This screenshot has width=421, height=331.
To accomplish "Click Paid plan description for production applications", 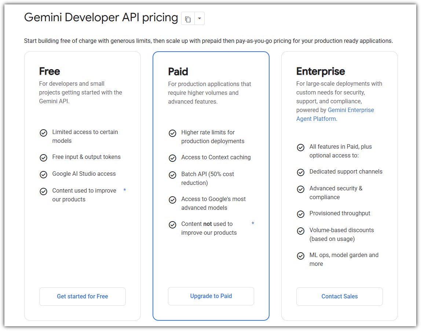I will (x=209, y=93).
